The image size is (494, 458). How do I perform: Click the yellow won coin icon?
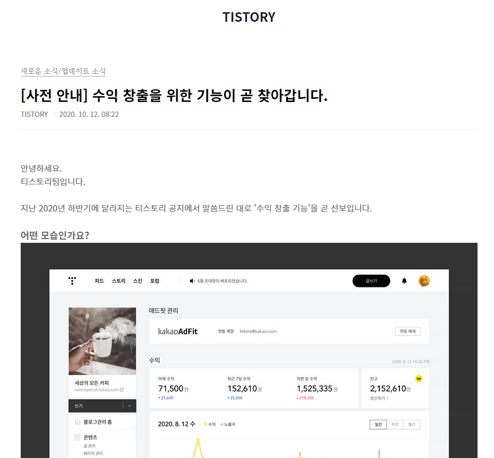419,378
